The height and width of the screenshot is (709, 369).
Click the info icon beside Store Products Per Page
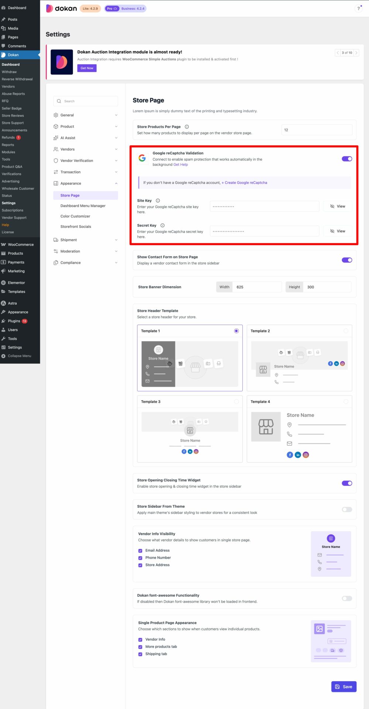click(x=187, y=127)
